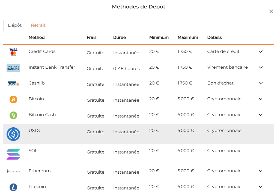Expand the Litecoin details chevron

point(260,187)
